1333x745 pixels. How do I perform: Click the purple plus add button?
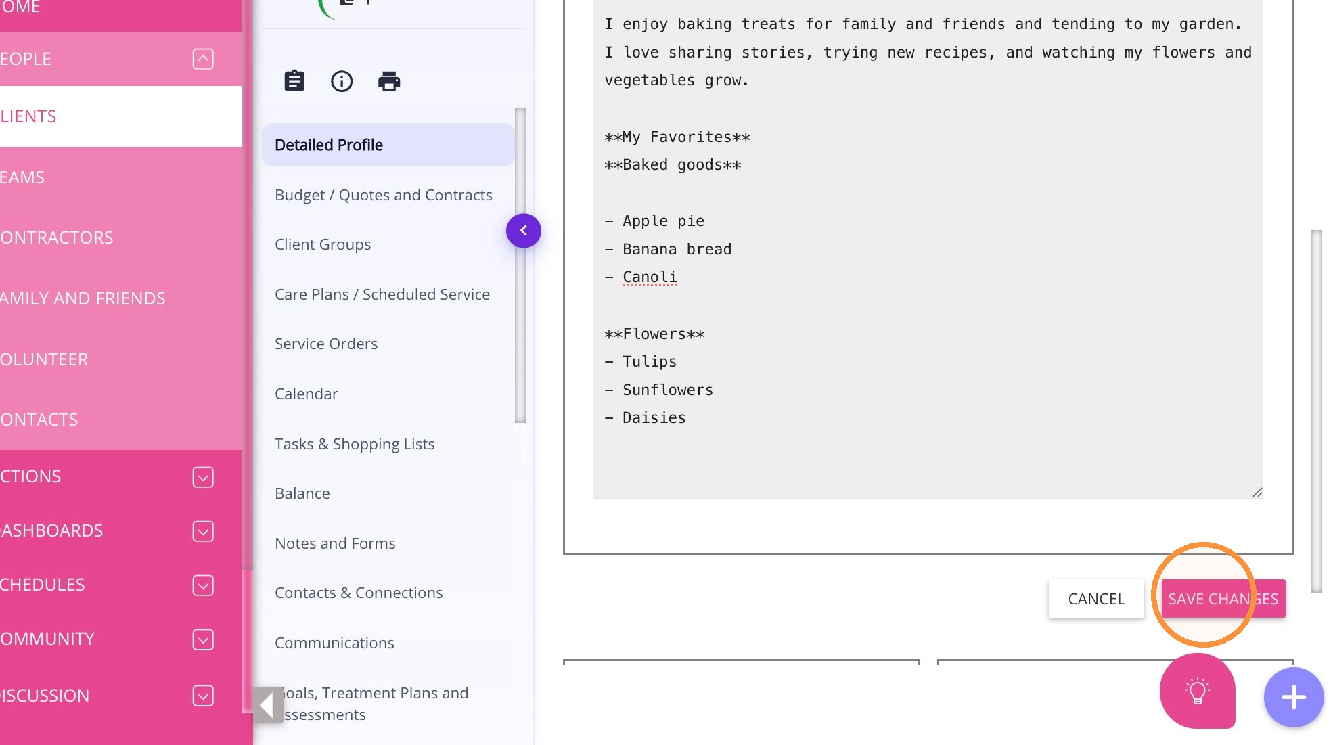point(1294,697)
